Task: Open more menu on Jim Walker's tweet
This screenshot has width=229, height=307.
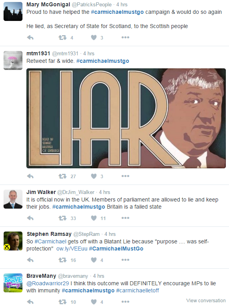Action: point(125,218)
